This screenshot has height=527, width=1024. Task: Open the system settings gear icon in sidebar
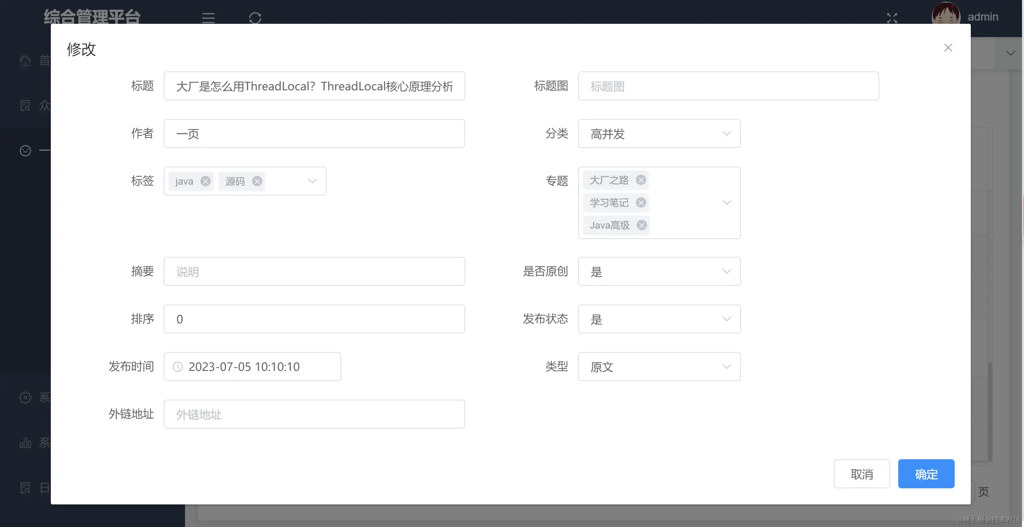pyautogui.click(x=25, y=398)
